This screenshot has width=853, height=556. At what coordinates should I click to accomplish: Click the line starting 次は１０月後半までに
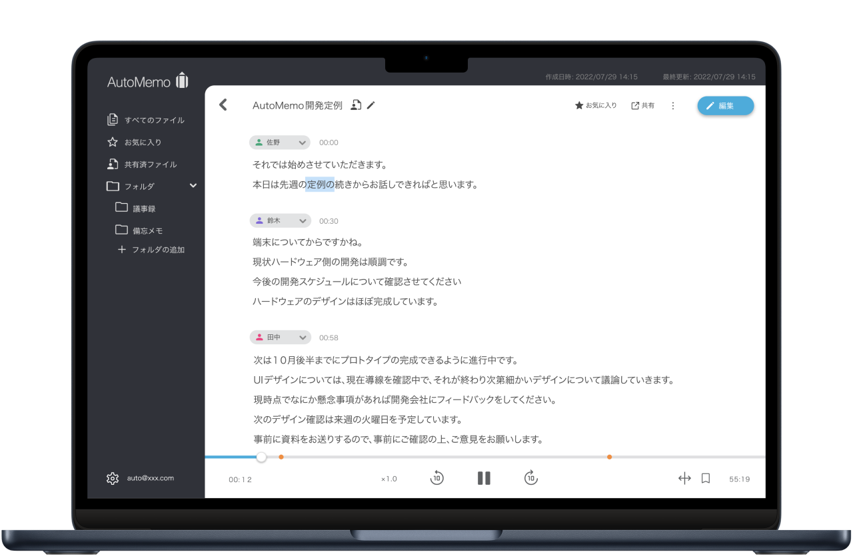385,360
